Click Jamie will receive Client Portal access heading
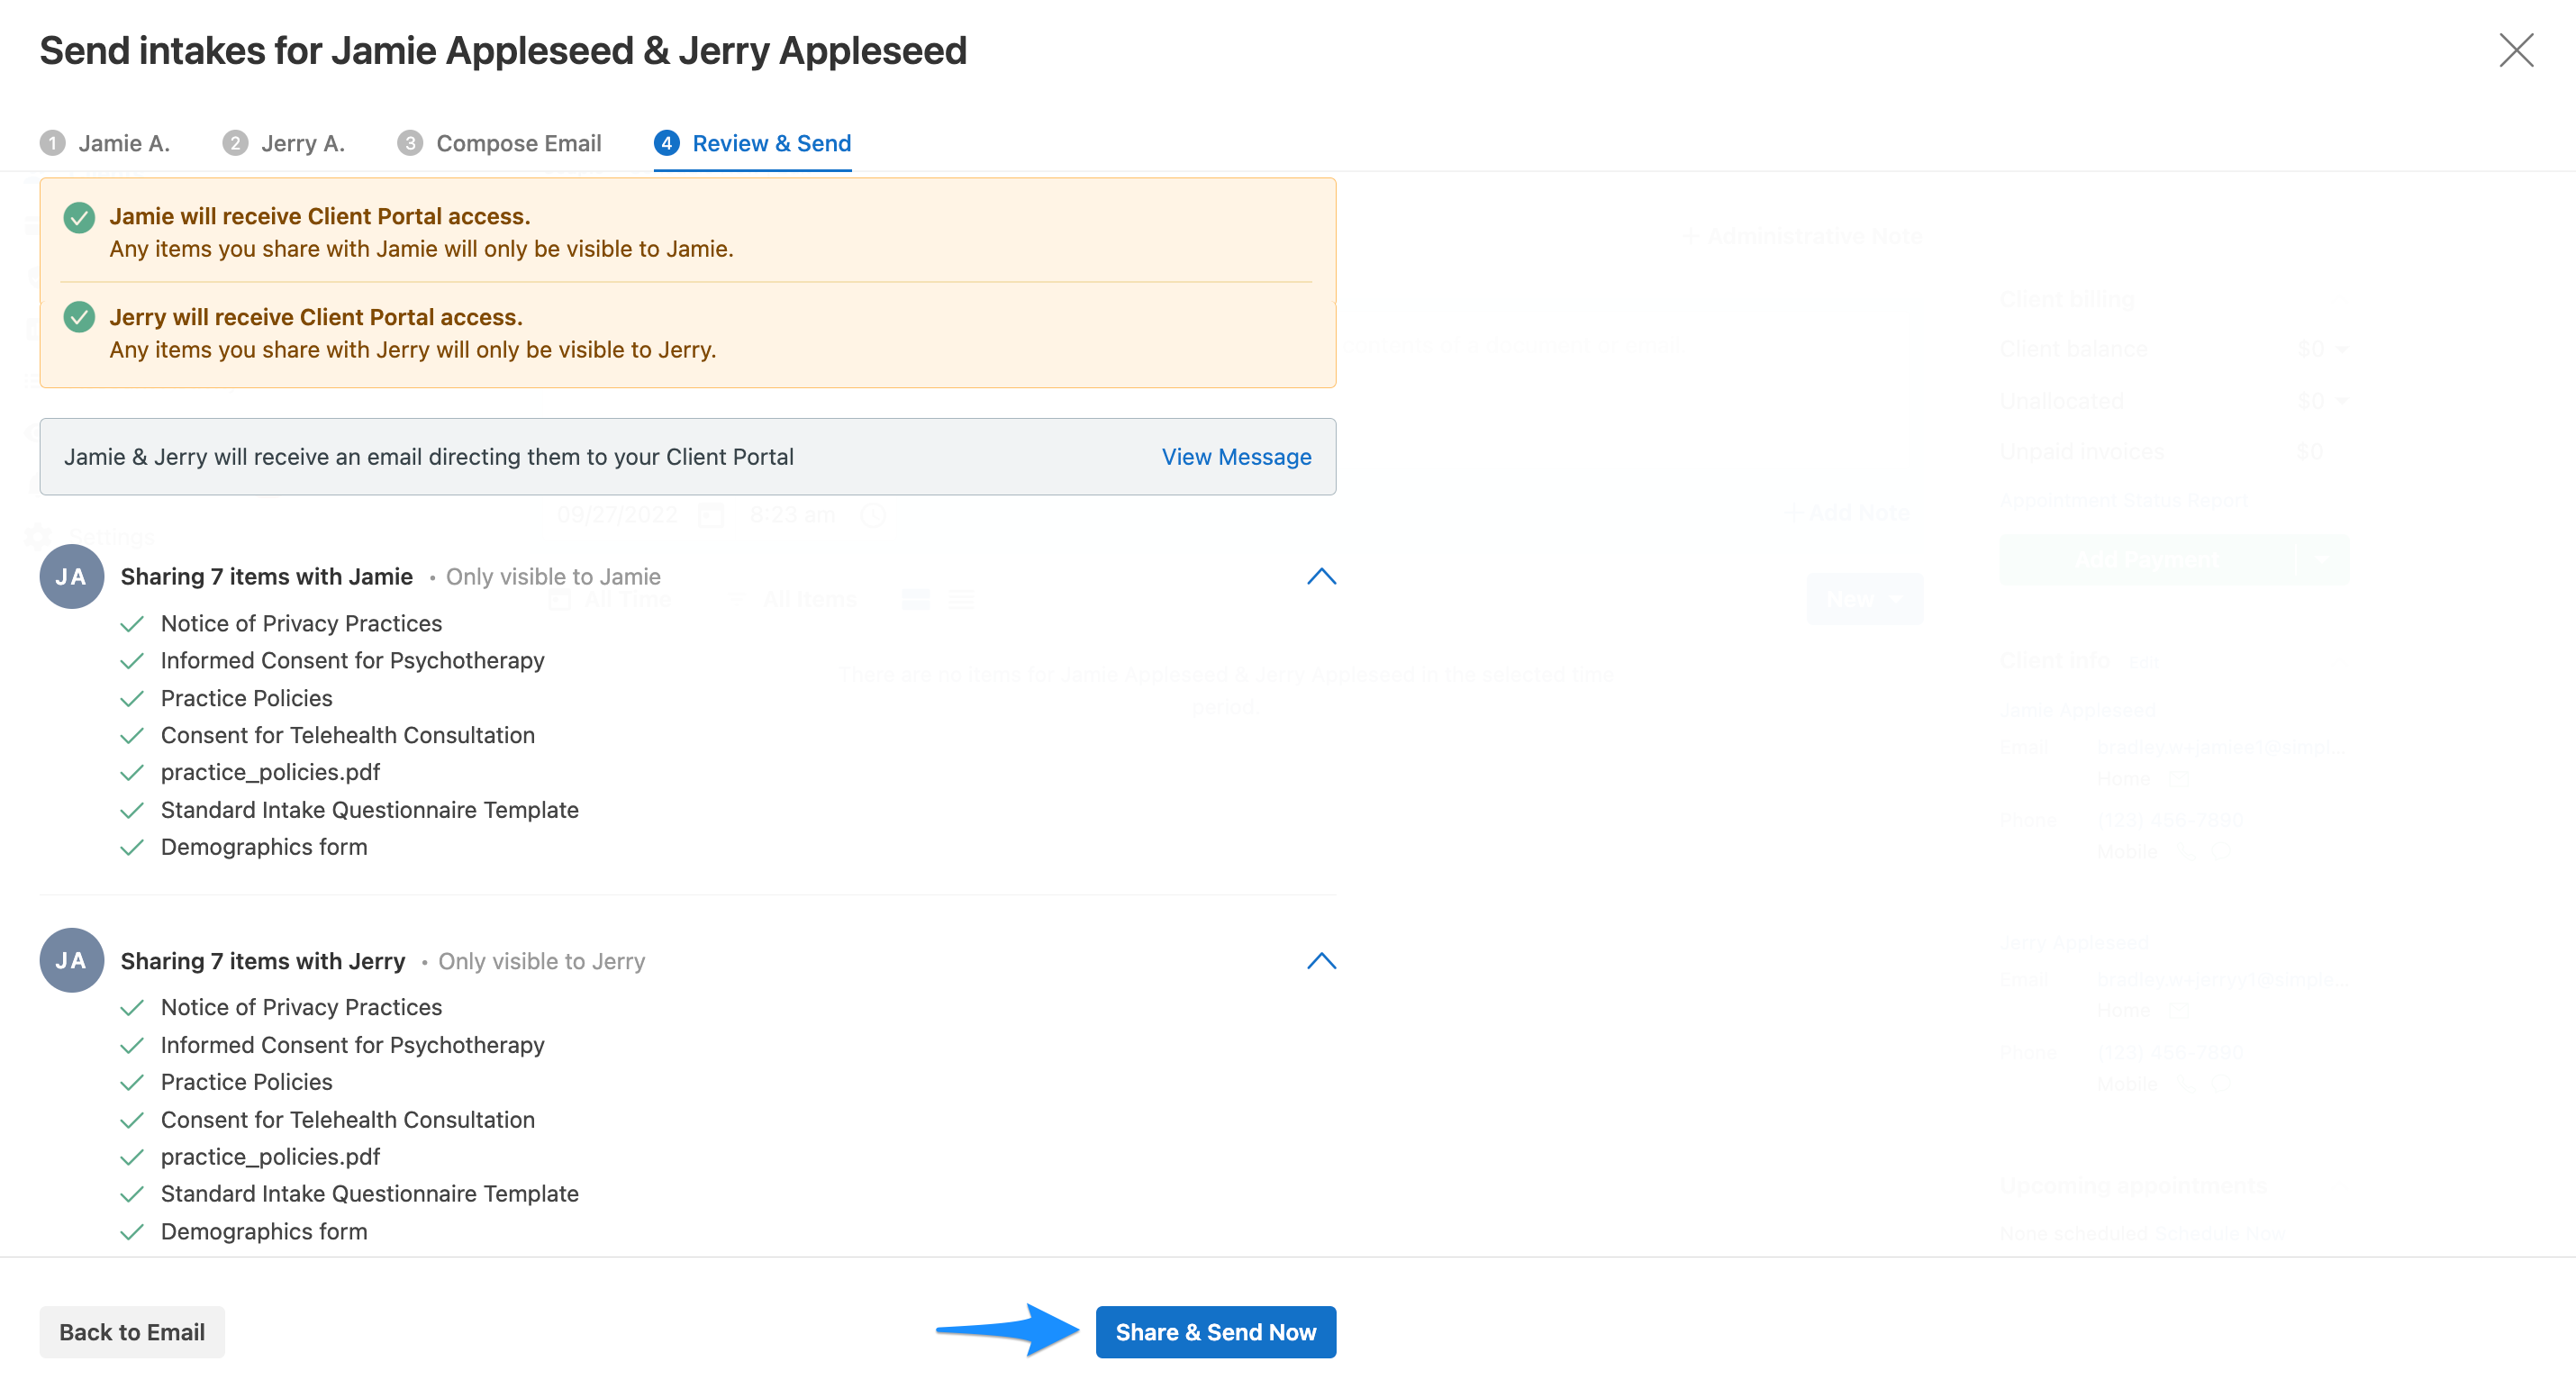Image resolution: width=2576 pixels, height=1398 pixels. [319, 216]
